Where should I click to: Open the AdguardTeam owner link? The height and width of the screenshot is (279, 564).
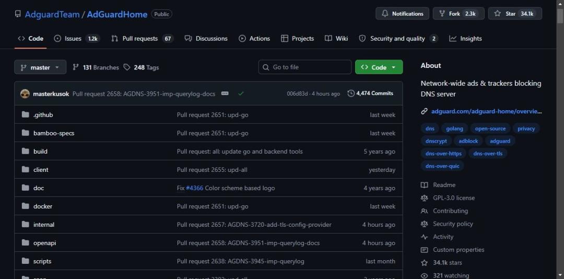click(x=52, y=15)
